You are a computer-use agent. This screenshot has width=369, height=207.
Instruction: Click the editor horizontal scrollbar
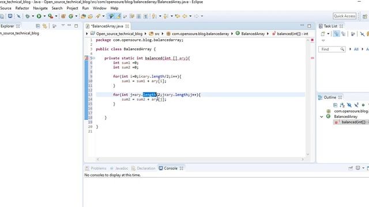(199, 159)
